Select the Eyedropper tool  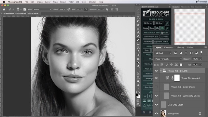click(x=138, y=32)
